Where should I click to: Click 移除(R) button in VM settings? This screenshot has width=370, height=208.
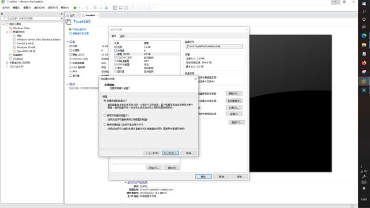click(x=172, y=168)
